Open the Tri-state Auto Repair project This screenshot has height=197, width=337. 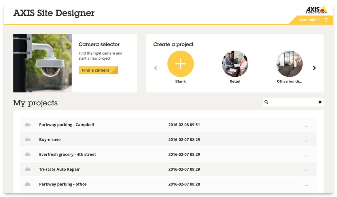click(59, 169)
